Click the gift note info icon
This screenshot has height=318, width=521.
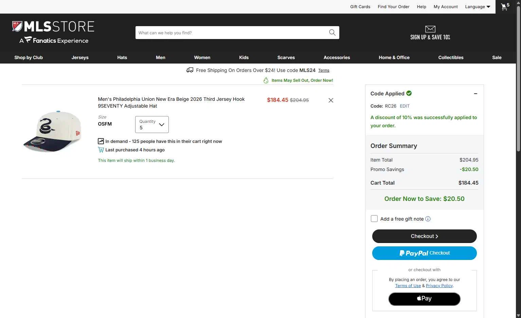coord(428,219)
